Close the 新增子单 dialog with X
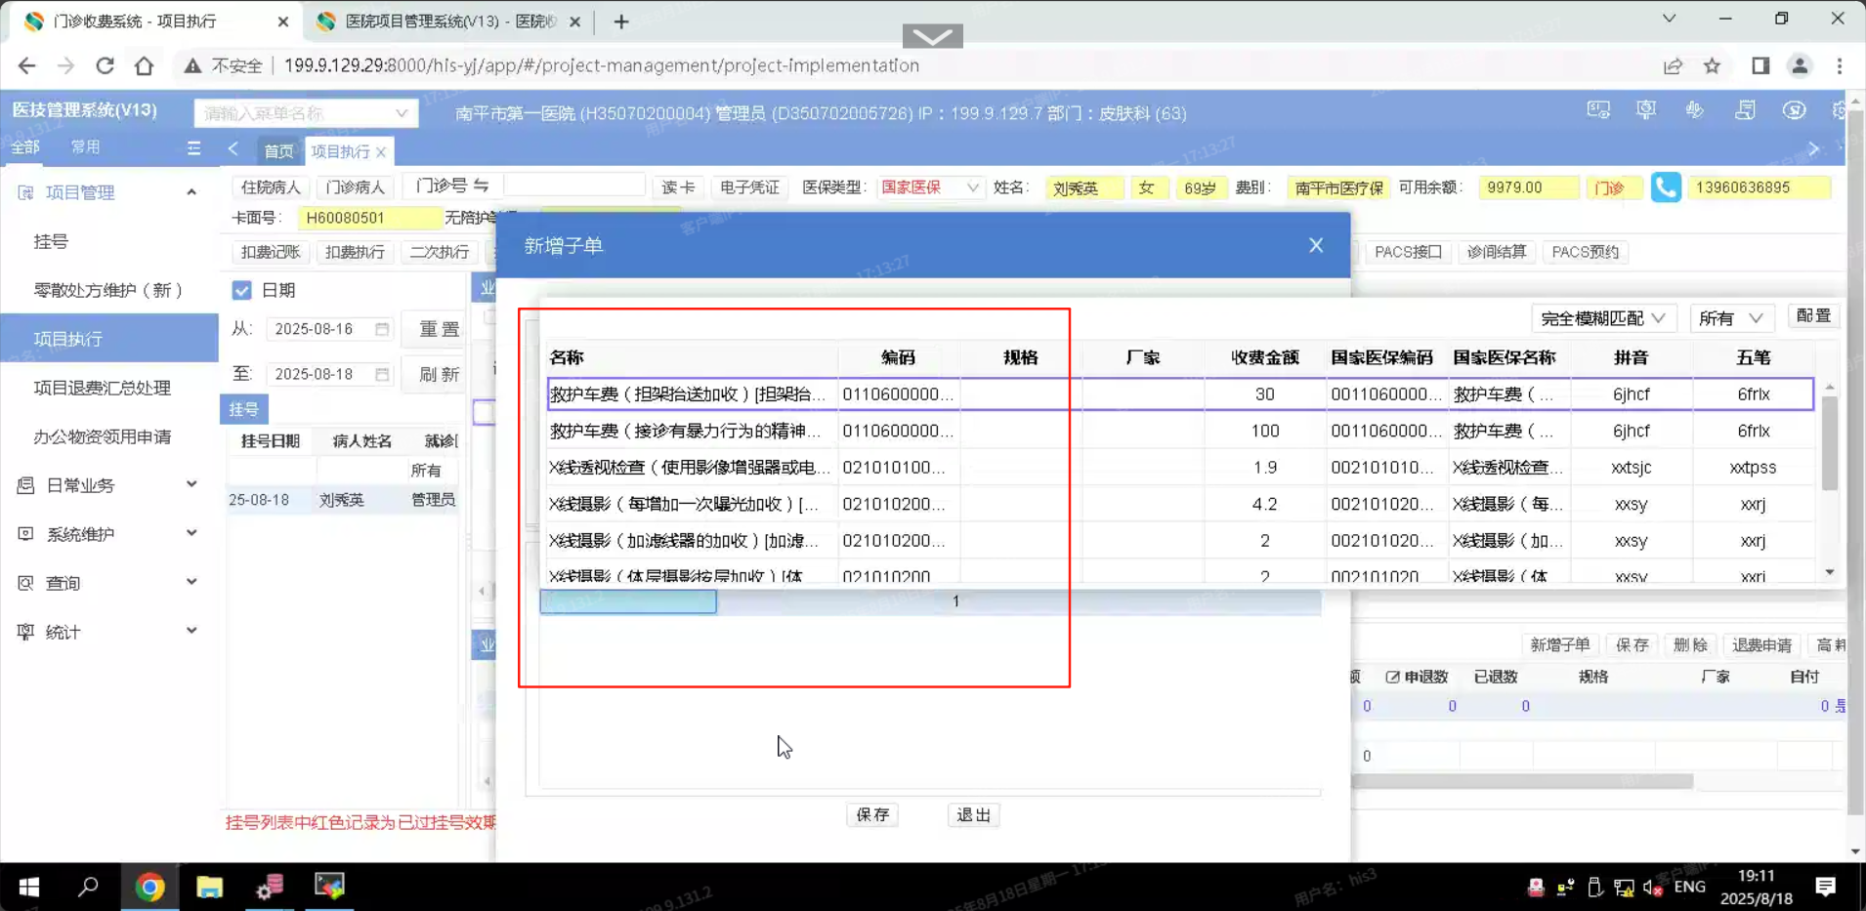Screen dimensions: 1866x911 (x=1316, y=245)
